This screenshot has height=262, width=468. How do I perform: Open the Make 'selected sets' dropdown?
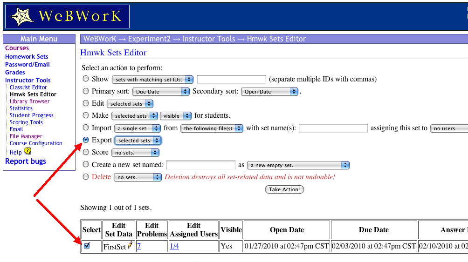135,116
